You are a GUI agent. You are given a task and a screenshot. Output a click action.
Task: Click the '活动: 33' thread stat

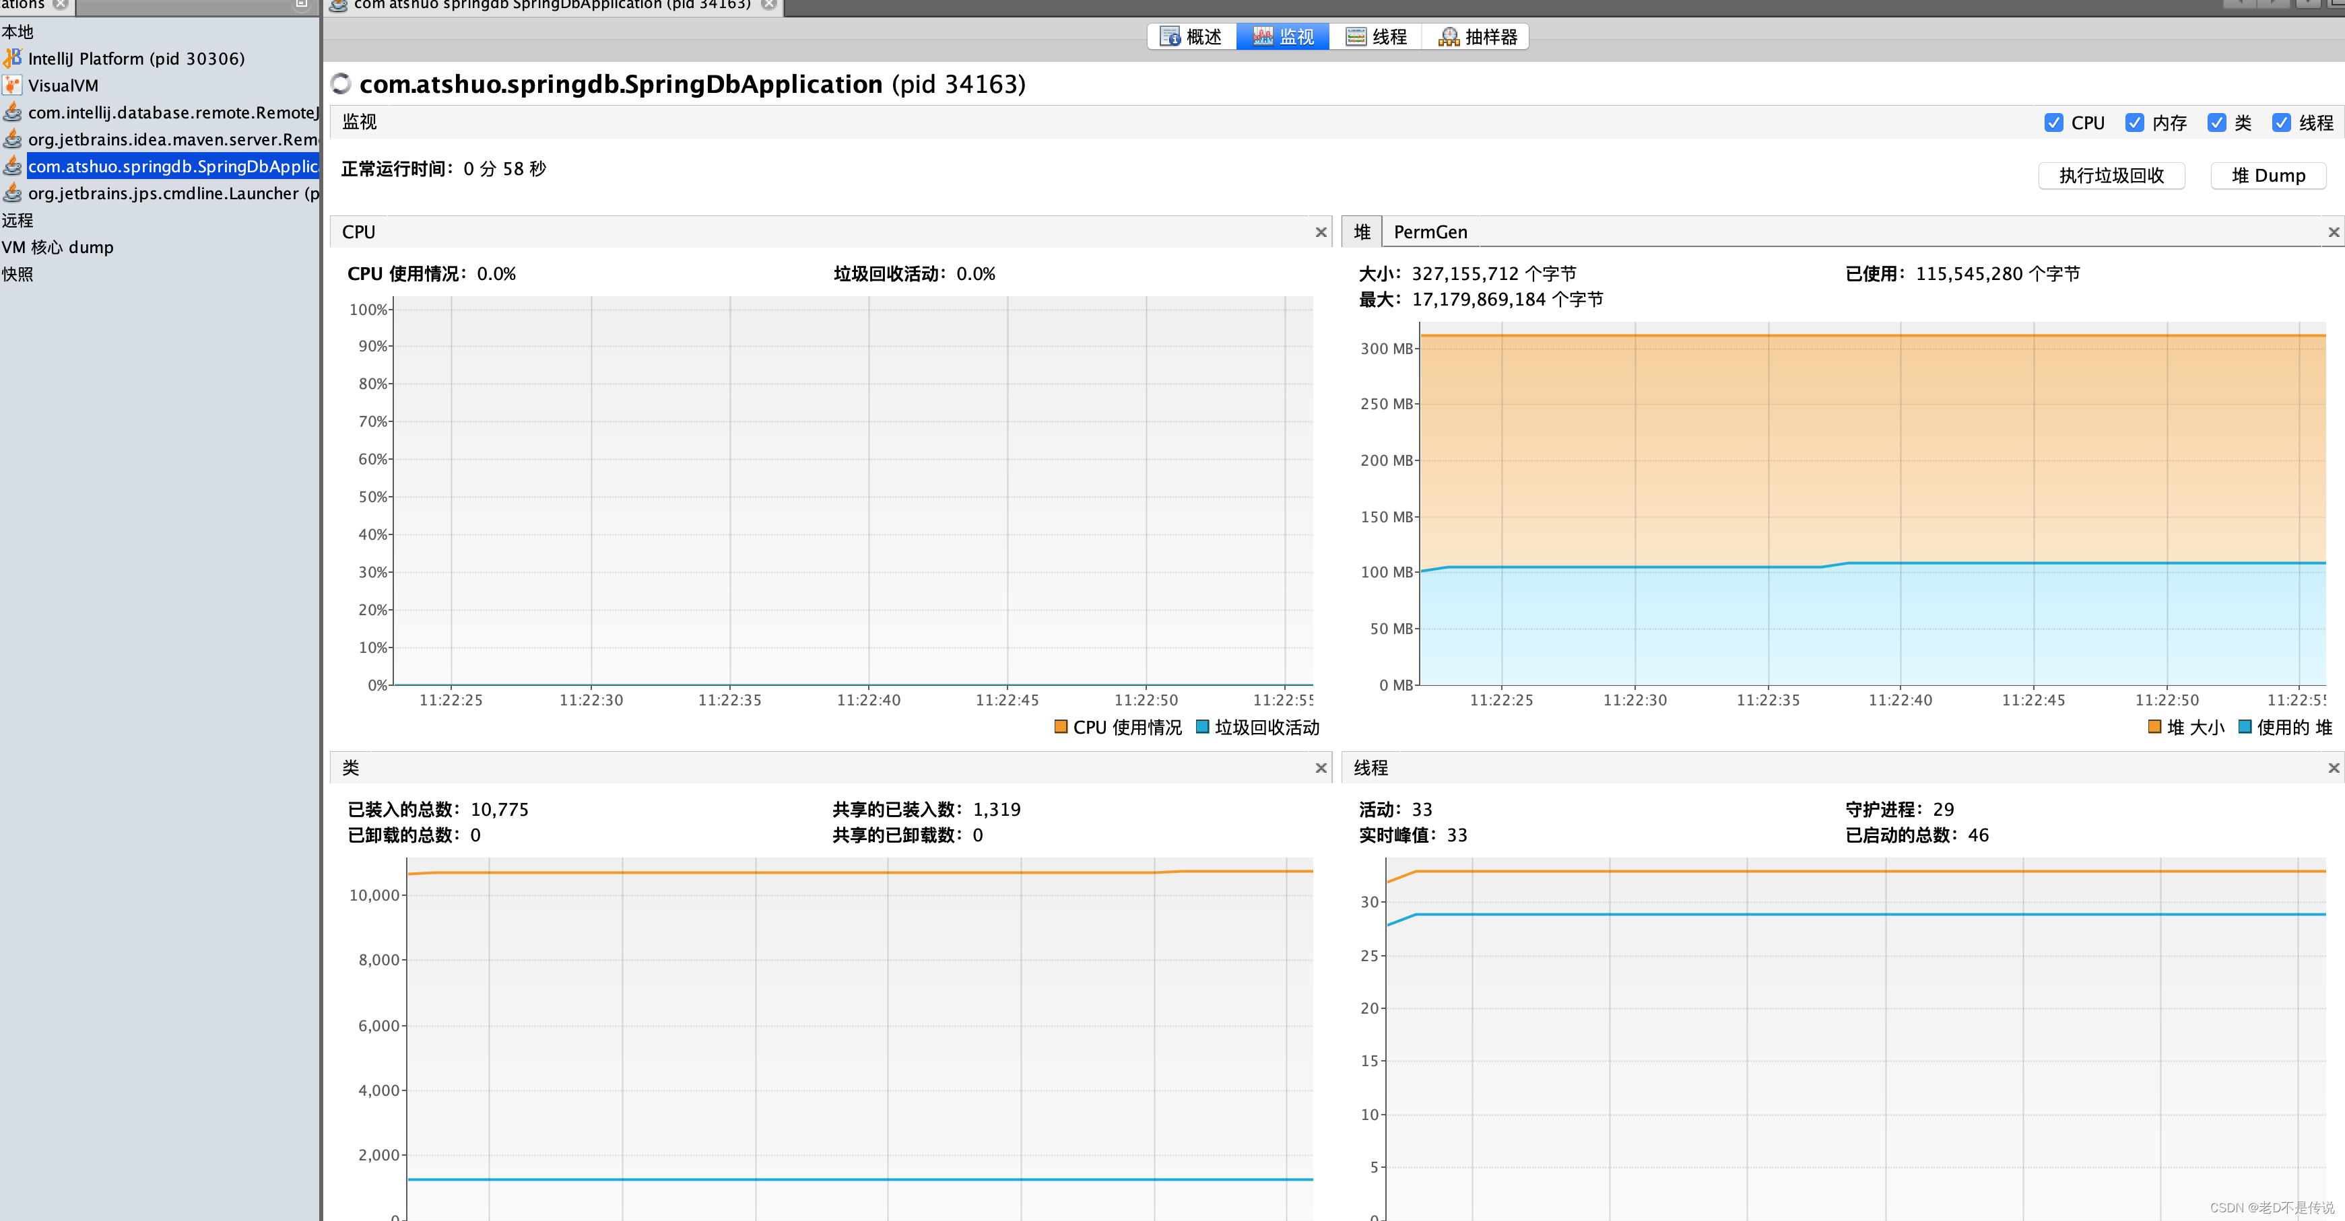click(x=1395, y=810)
